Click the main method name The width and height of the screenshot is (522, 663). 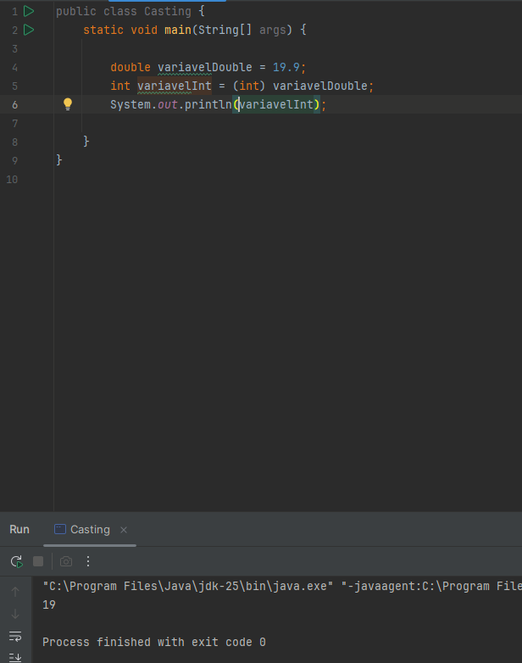177,30
